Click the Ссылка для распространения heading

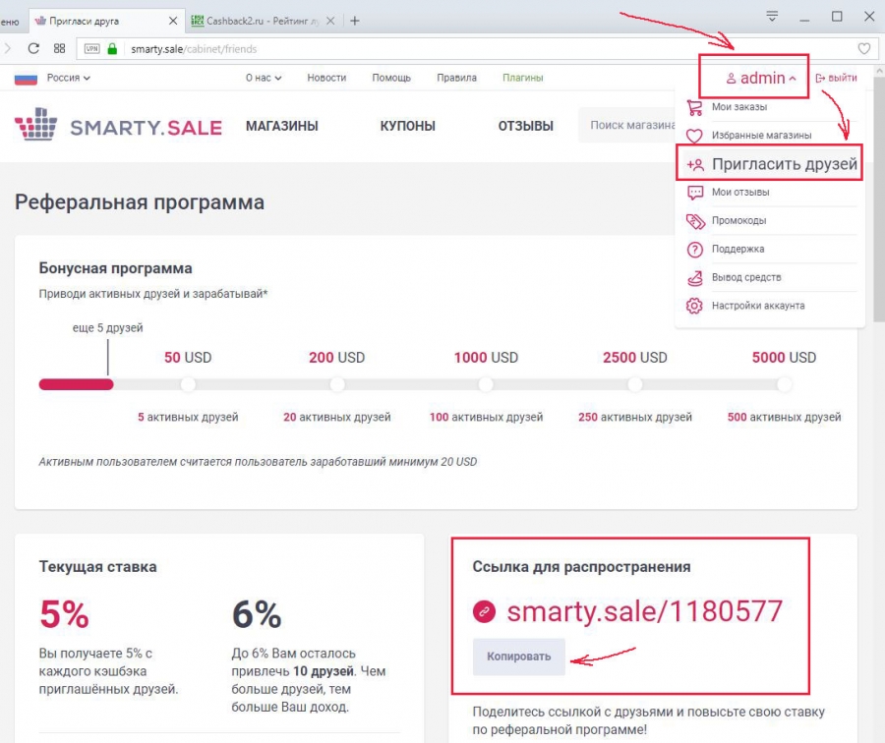coord(581,566)
